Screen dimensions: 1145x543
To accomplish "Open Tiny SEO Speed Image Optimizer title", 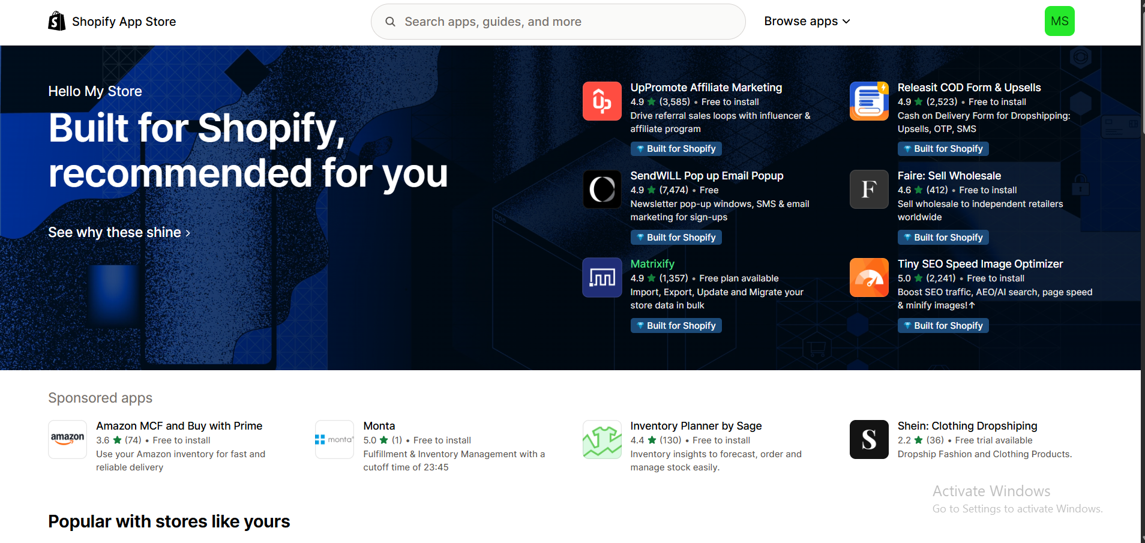I will (x=980, y=264).
